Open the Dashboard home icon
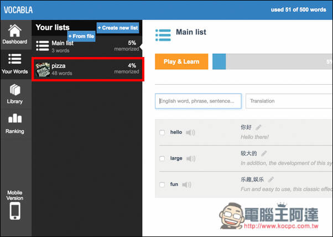333x237 pixels. pyautogui.click(x=14, y=30)
